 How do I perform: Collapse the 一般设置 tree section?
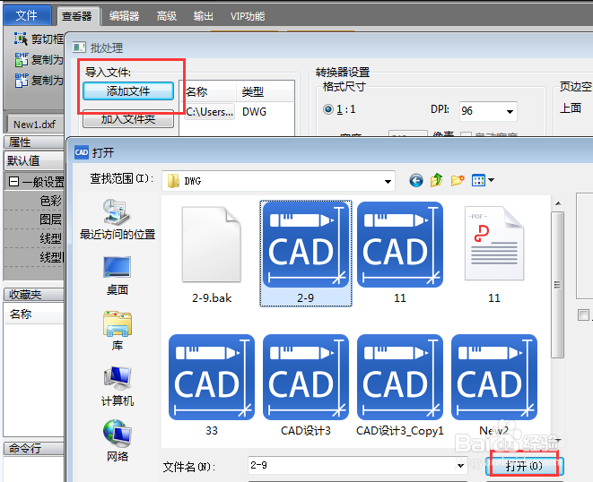(13, 182)
